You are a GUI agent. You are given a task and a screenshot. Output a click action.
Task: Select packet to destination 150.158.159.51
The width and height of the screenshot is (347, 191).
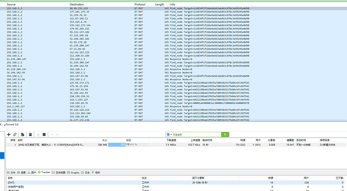click(x=173, y=96)
